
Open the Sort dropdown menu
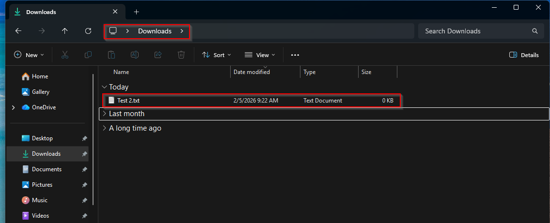pyautogui.click(x=217, y=55)
